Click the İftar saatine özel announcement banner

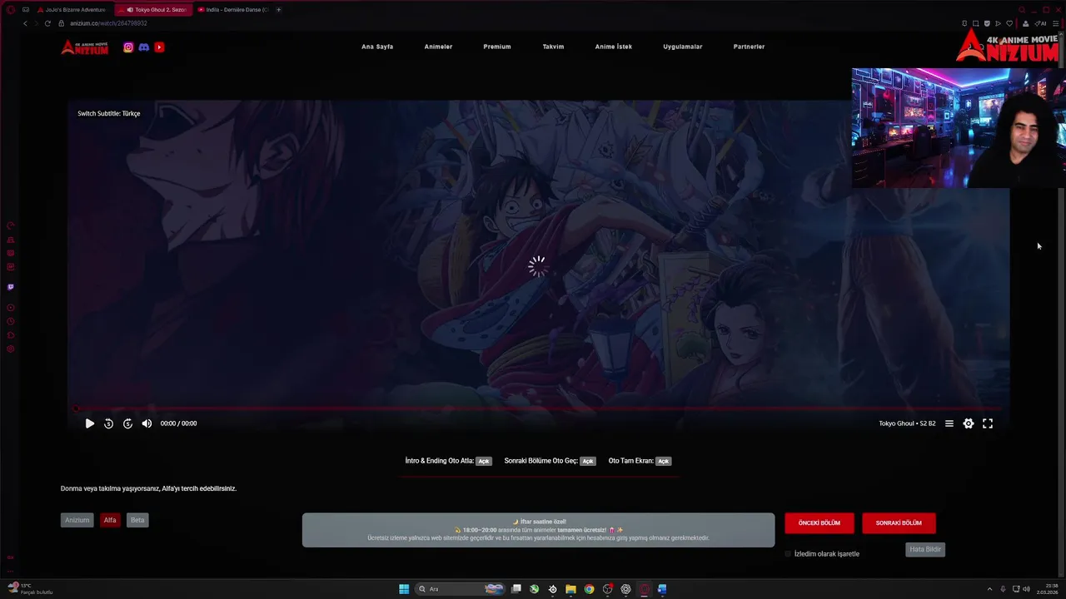(538, 530)
